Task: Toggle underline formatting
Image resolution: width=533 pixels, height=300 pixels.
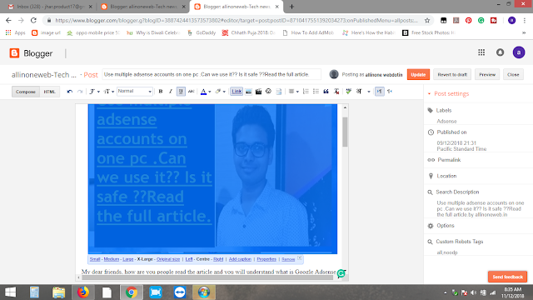Action: 181,92
